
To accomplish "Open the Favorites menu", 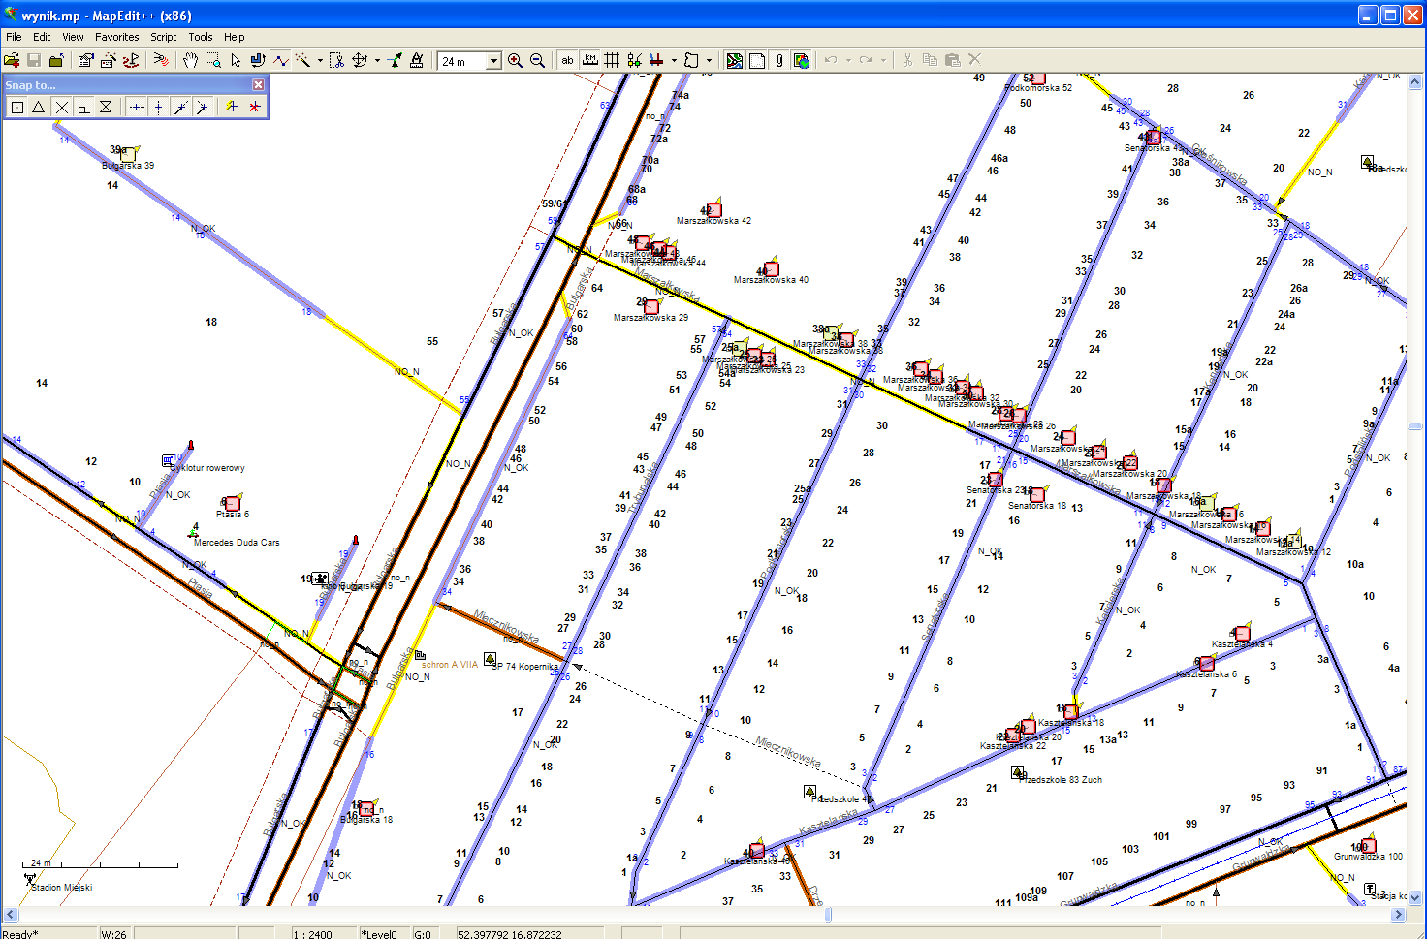I will (116, 37).
